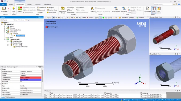Insert a Chart
The image size is (181, 101).
pyautogui.click(x=40, y=12)
